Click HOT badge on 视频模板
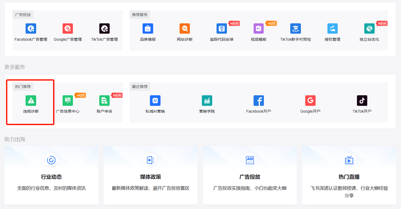Viewport: 401px width, 209px height. point(271,23)
